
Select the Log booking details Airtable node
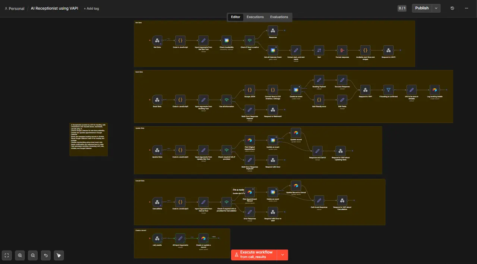click(x=434, y=90)
